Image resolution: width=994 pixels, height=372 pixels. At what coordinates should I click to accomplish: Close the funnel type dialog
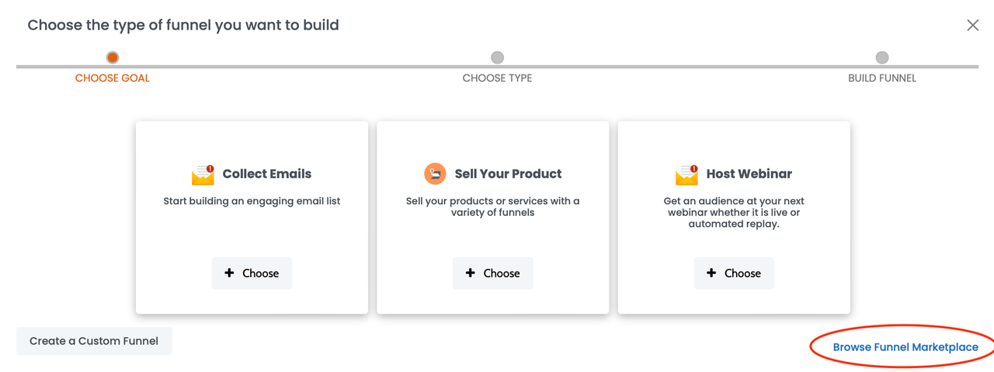pyautogui.click(x=972, y=26)
